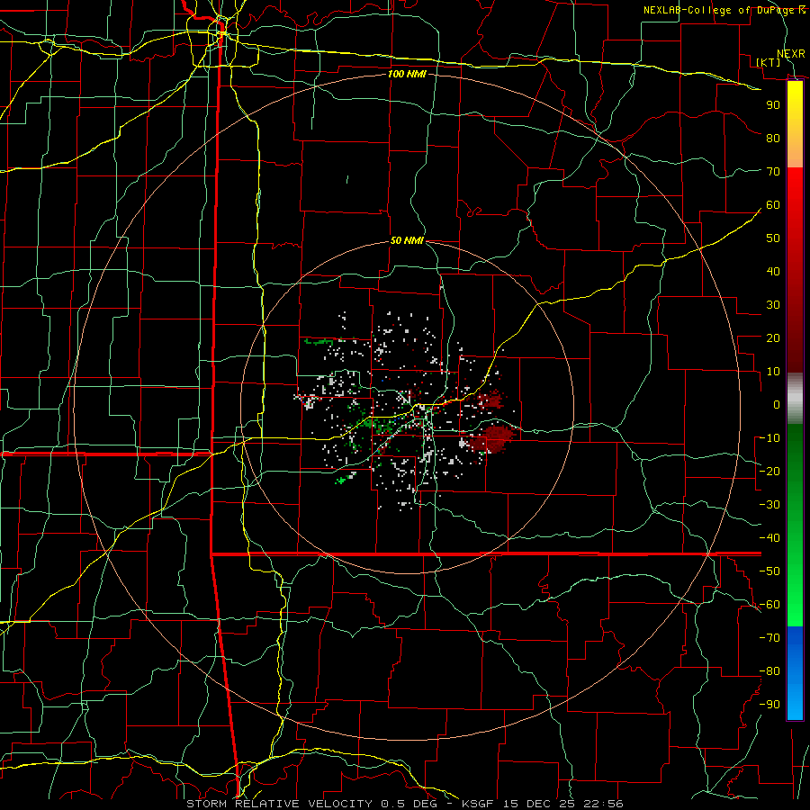This screenshot has width=810, height=810.
Task: Click the -40 value on the velocity scale
Action: (769, 538)
